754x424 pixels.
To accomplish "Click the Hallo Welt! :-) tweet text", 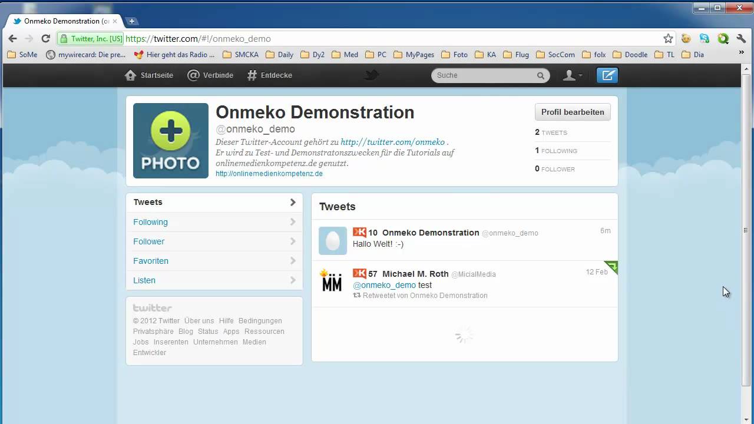I will (378, 244).
